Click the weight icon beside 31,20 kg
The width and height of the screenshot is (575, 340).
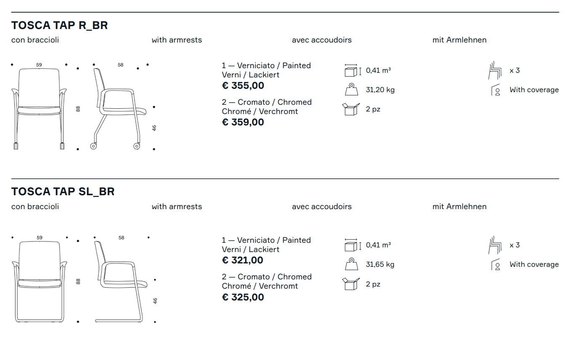[x=351, y=90]
